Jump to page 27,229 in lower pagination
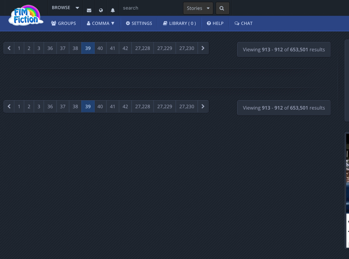 pyautogui.click(x=165, y=106)
